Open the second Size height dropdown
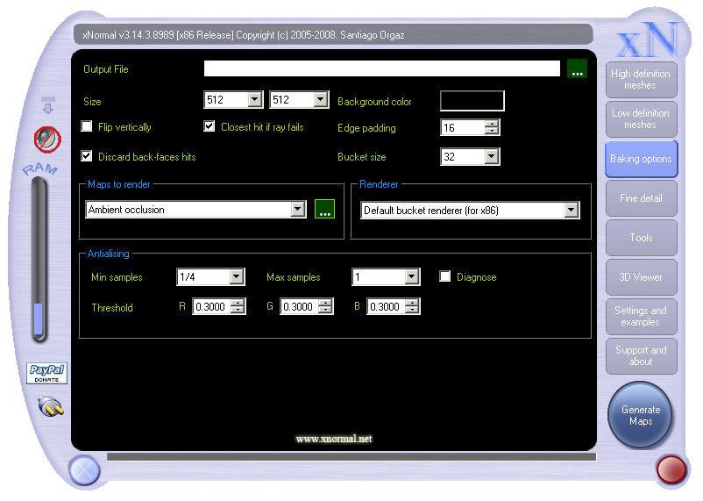 321,100
